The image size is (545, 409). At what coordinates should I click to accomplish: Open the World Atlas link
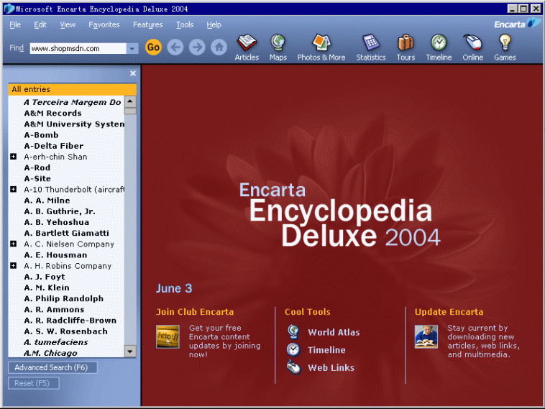tap(334, 332)
